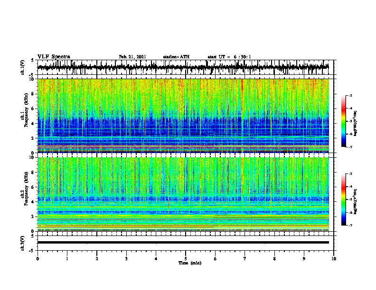Select the "start UT = 6 :30: 1" text
The height and width of the screenshot is (290, 376).
pos(229,57)
